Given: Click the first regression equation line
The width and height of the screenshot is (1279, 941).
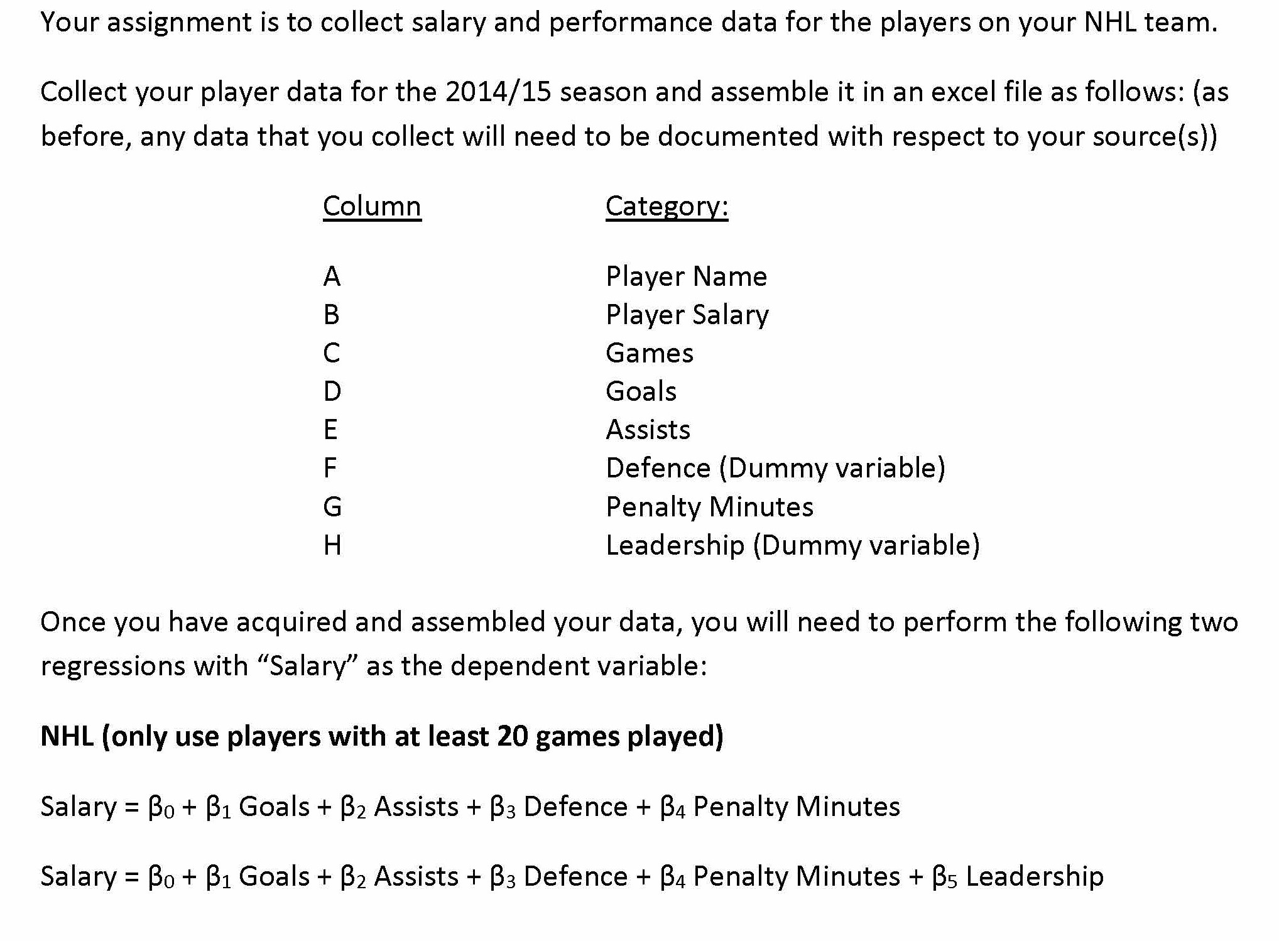Looking at the screenshot, I should point(470,807).
